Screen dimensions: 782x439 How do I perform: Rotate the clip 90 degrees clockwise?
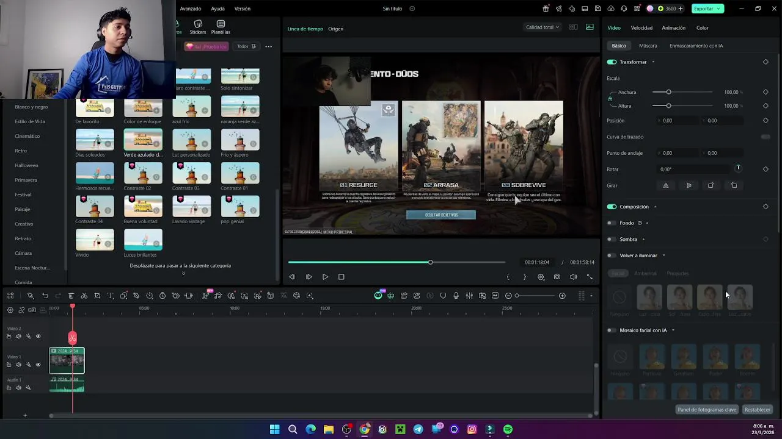point(711,185)
